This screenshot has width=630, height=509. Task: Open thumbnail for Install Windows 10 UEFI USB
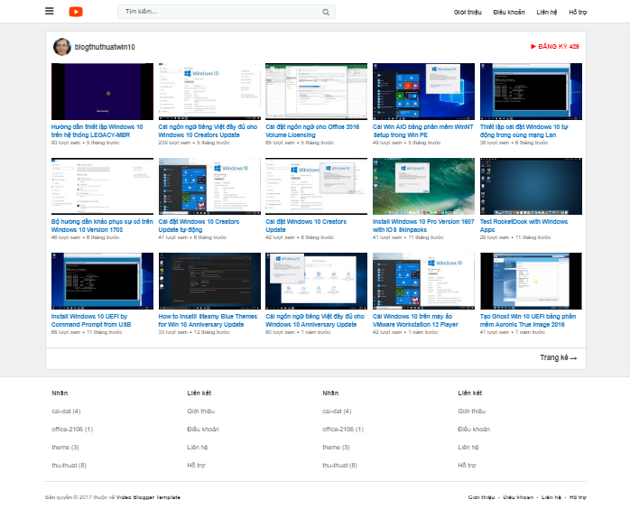tap(102, 281)
